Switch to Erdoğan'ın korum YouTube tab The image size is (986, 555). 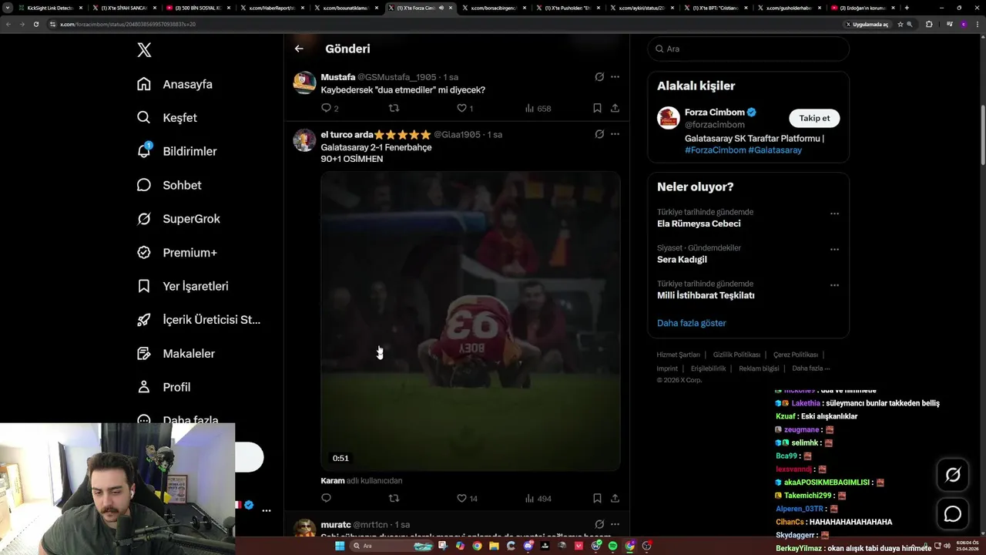pyautogui.click(x=861, y=8)
